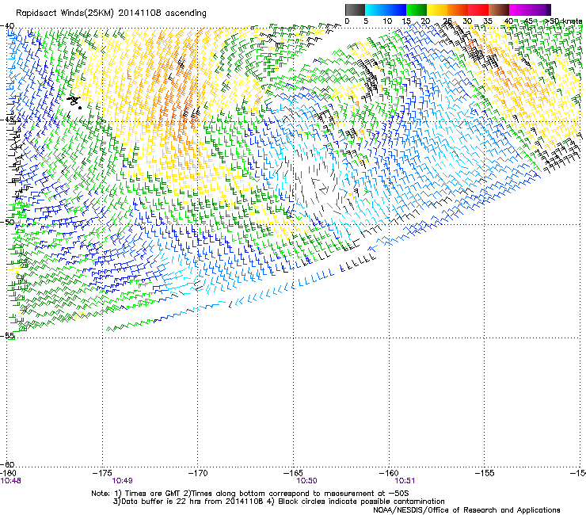Viewport: 586px width, 515px height.
Task: Click the note line starting 'Note: 1) Times are GMT'
Action: pyautogui.click(x=250, y=494)
